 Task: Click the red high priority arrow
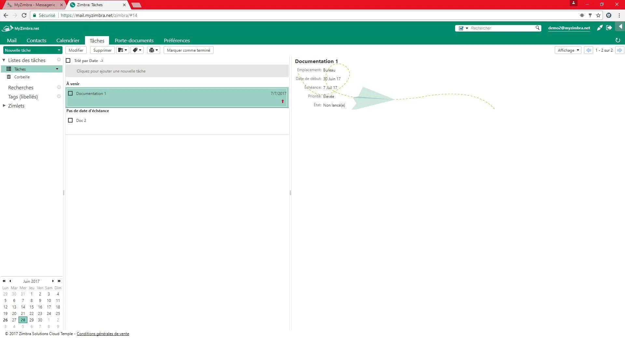coord(283,101)
